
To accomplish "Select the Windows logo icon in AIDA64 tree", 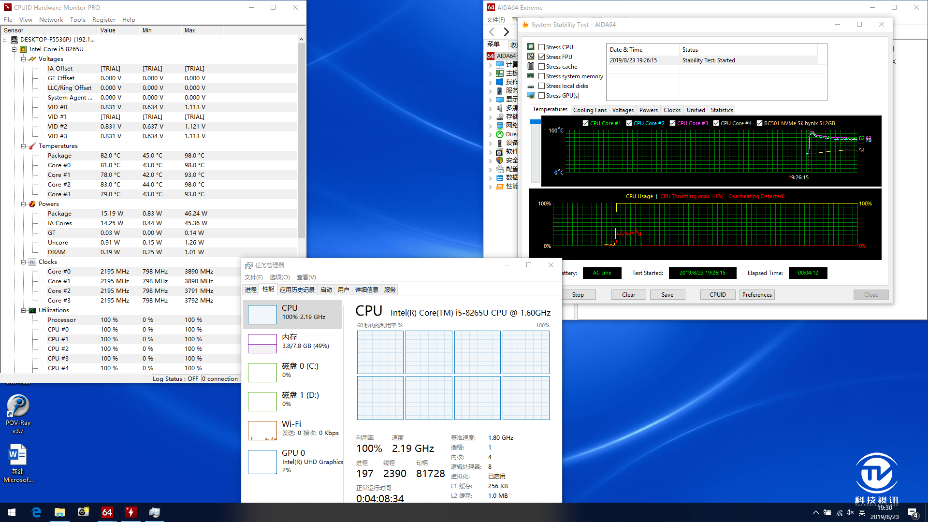I will point(500,82).
